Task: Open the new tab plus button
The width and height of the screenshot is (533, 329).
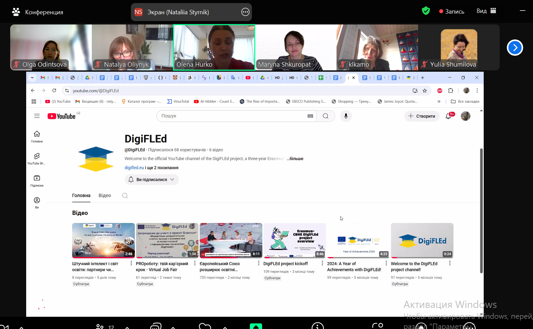Action: pos(423,77)
